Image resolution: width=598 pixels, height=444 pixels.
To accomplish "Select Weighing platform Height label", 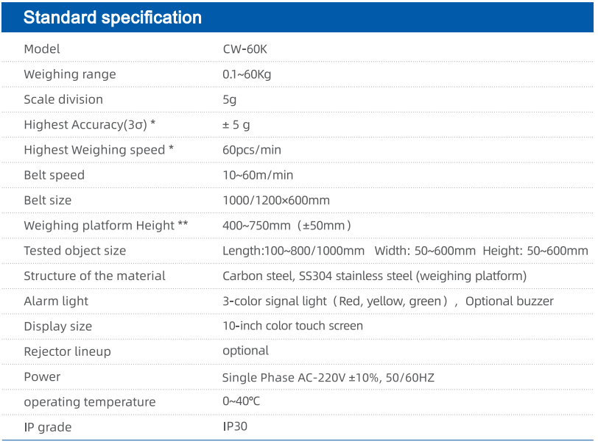I will [105, 226].
